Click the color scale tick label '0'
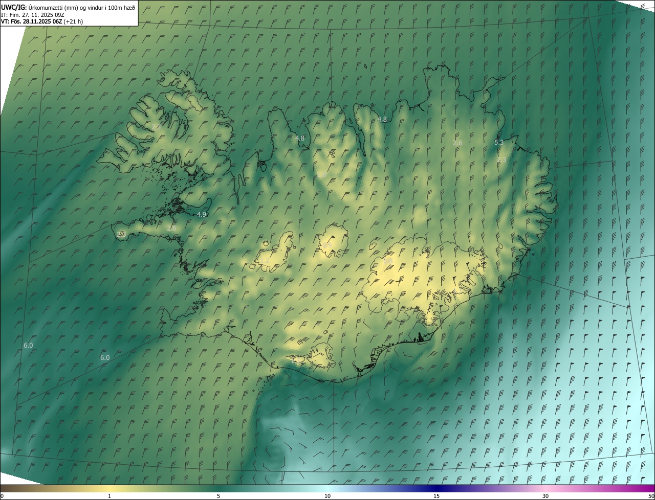The width and height of the screenshot is (655, 500). [x=2, y=496]
